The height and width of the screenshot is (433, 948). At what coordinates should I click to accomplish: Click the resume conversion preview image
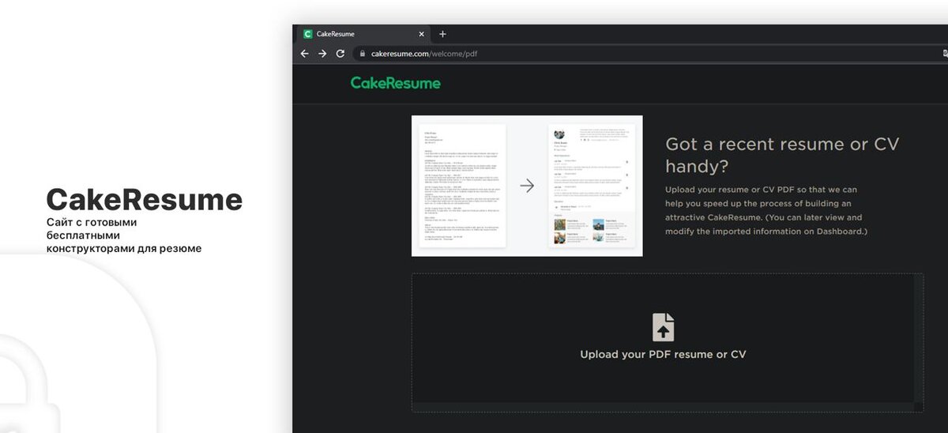tap(527, 186)
